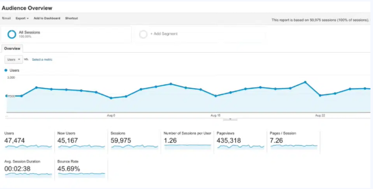Click the empty Add Segment circle icon
The height and width of the screenshot is (189, 373).
[143, 34]
